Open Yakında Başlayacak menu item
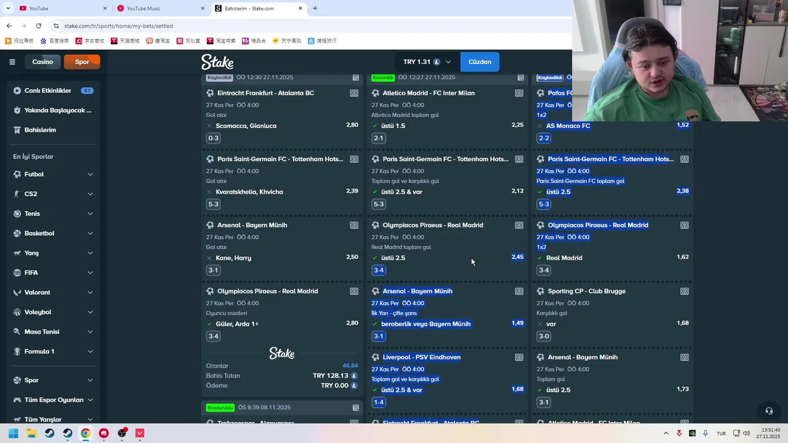 53,110
